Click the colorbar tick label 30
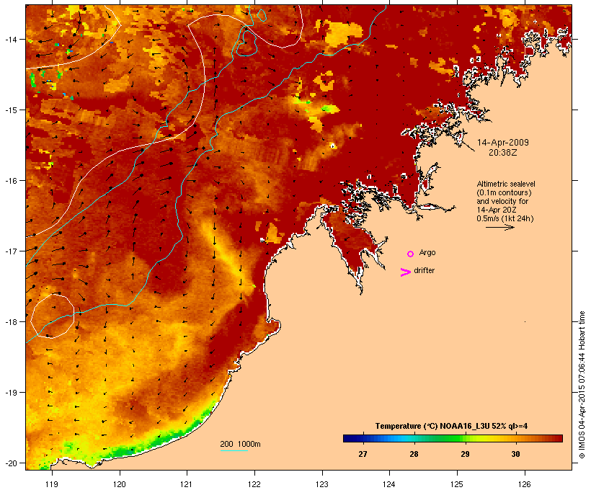This screenshot has width=591, height=490. click(x=515, y=454)
